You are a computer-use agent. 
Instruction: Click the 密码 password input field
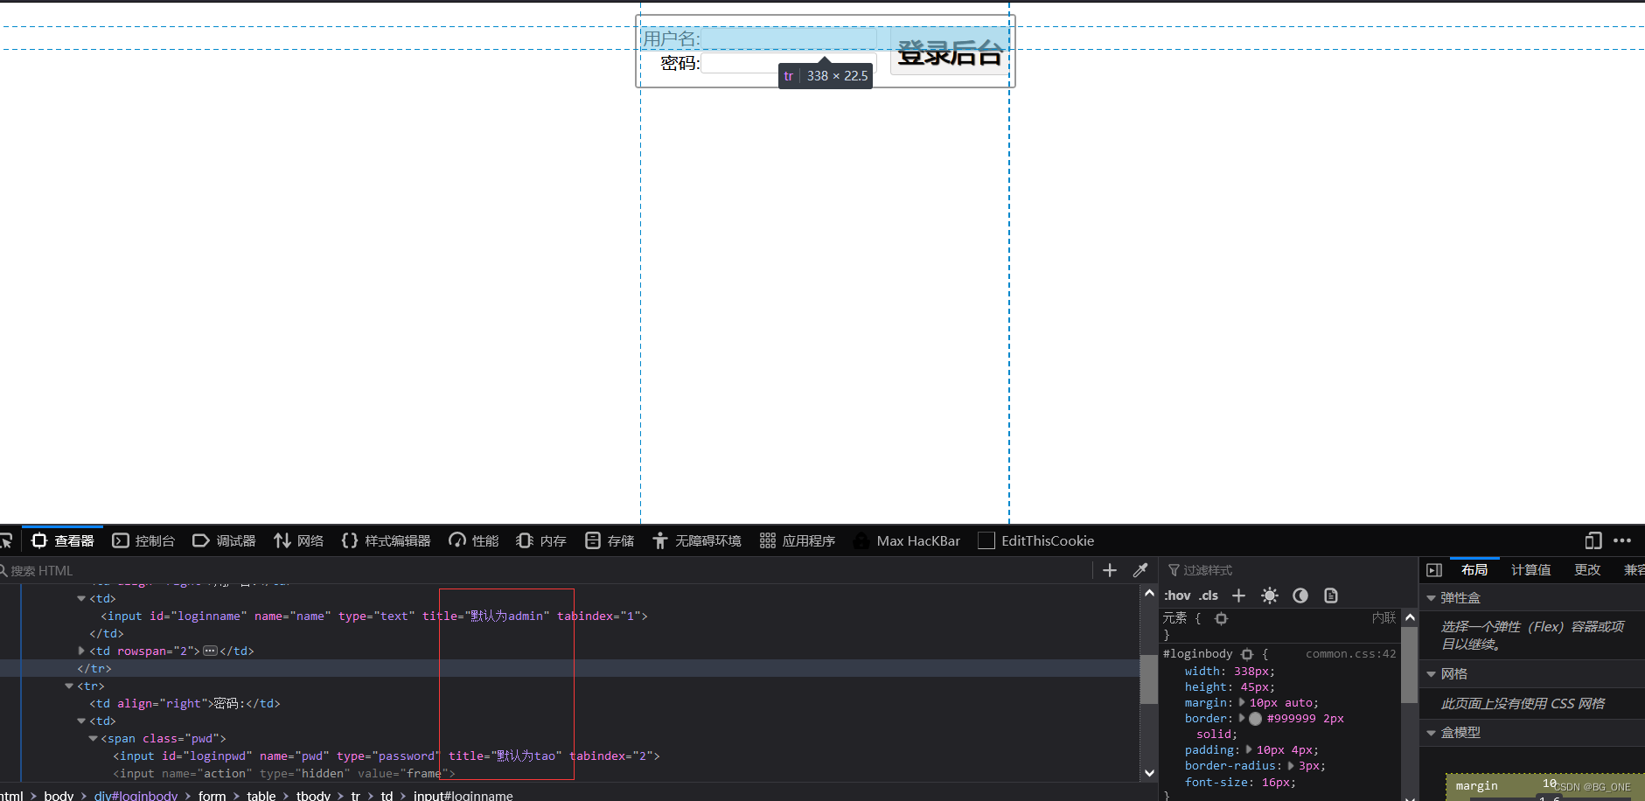(x=789, y=63)
